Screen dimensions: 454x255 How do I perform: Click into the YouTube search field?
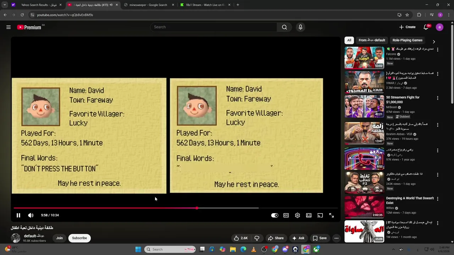tap(214, 27)
